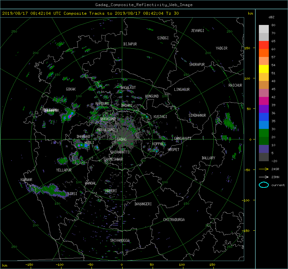The width and height of the screenshot is (288, 269).
Task: Select the 35 dBZ blue color swatch
Action: coord(264,117)
